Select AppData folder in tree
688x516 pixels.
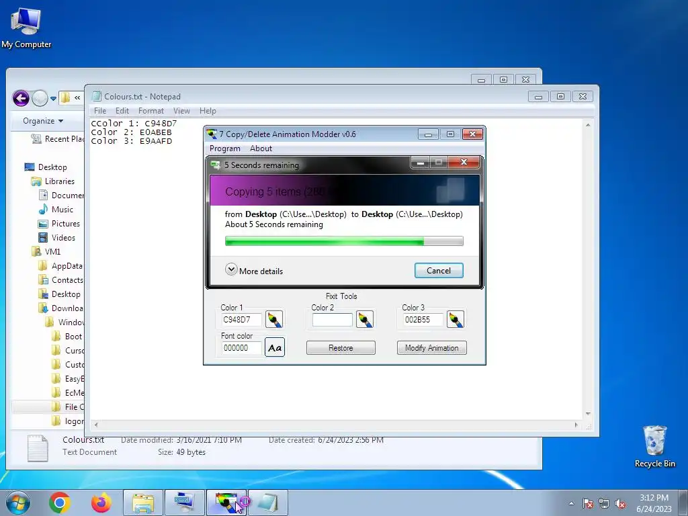[60, 265]
